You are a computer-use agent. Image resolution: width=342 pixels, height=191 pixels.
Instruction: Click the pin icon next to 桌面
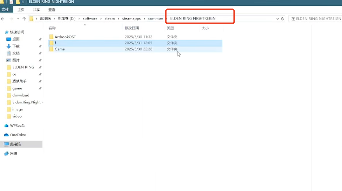pyautogui.click(x=40, y=39)
